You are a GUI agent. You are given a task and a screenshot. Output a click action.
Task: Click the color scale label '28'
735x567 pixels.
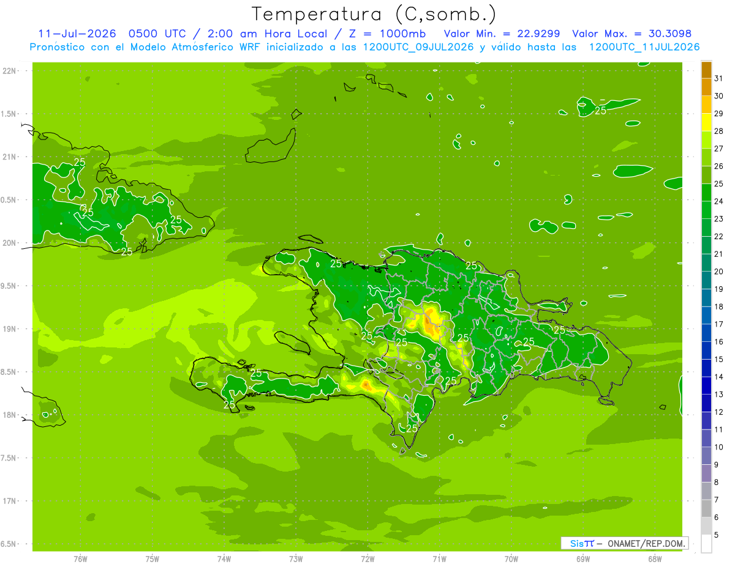pyautogui.click(x=719, y=131)
